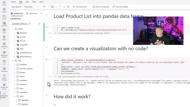Click the Undo toolbar icon

44,7
